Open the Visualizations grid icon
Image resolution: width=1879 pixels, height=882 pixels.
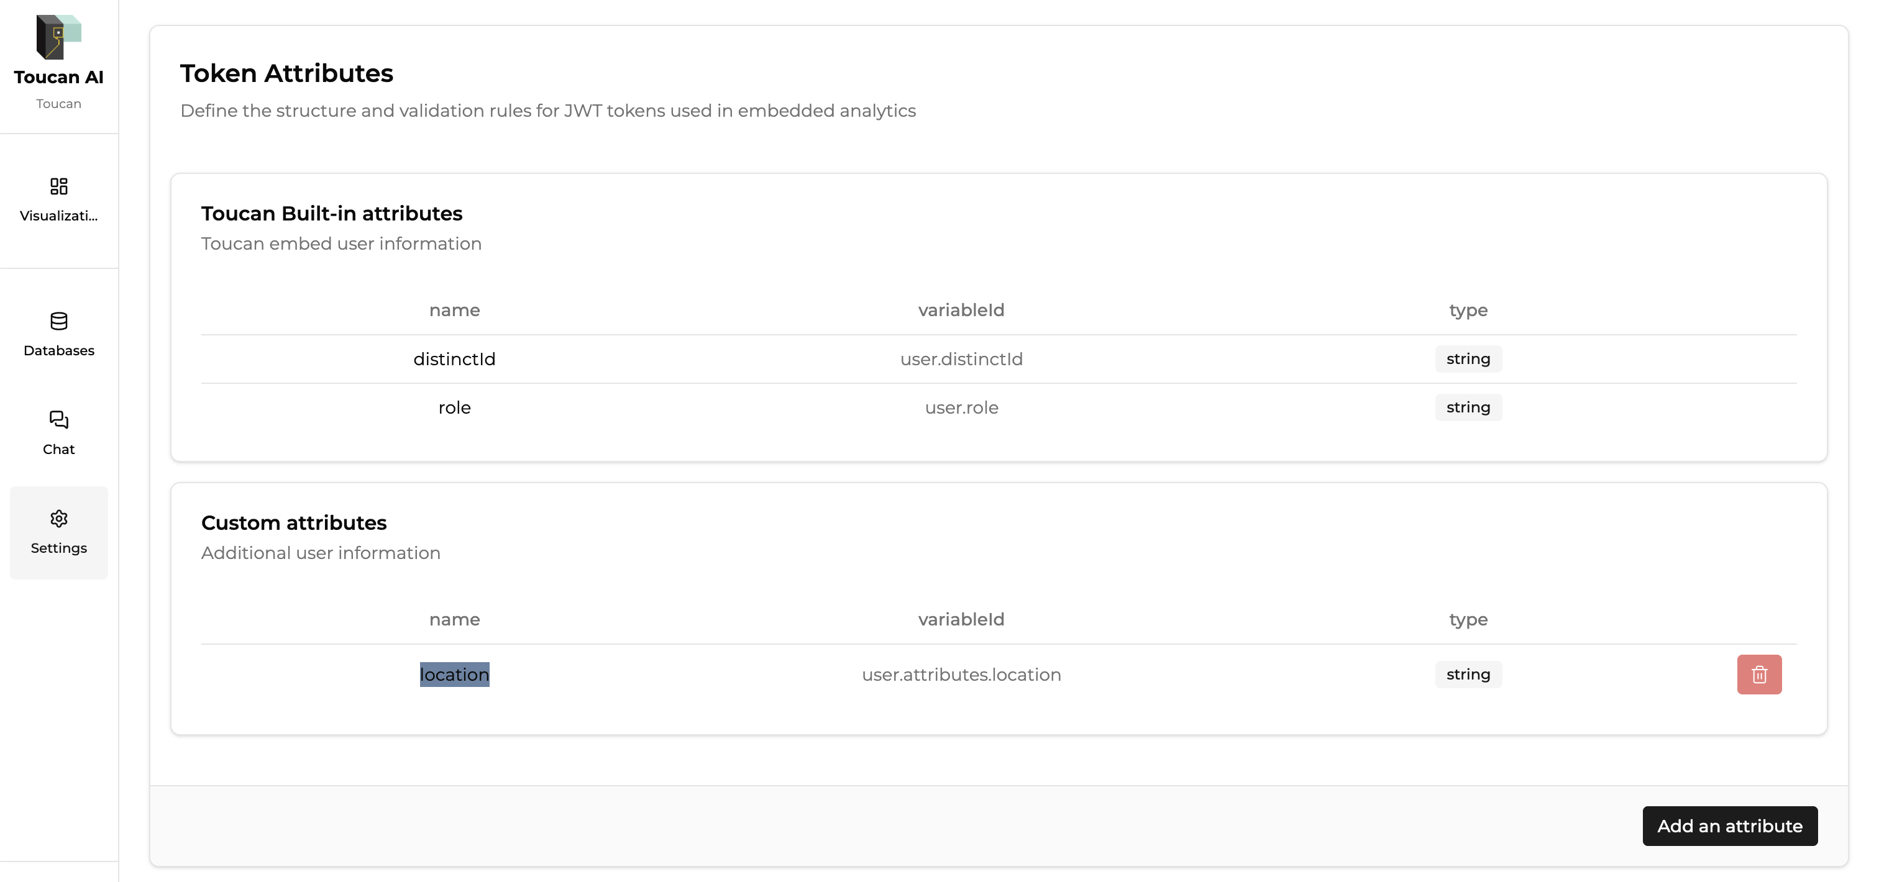58,186
